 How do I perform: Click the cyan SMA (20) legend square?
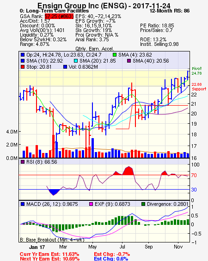click(x=76, y=61)
